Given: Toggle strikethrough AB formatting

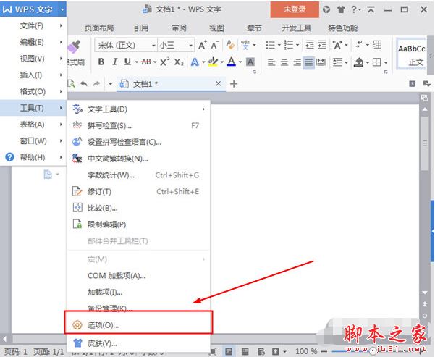Looking at the screenshot, I should click(146, 62).
